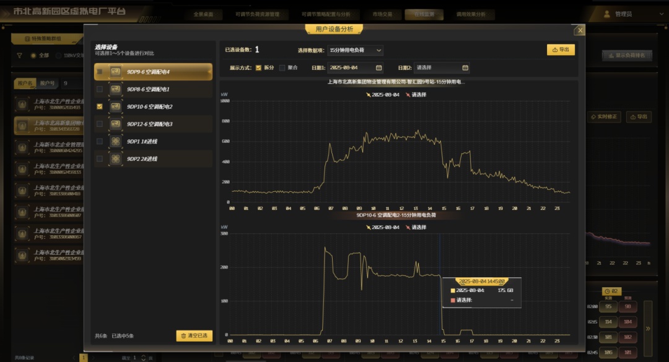This screenshot has width=669, height=362.
Task: Check the 9DP1 1#进线 checkbox
Action: [99, 142]
